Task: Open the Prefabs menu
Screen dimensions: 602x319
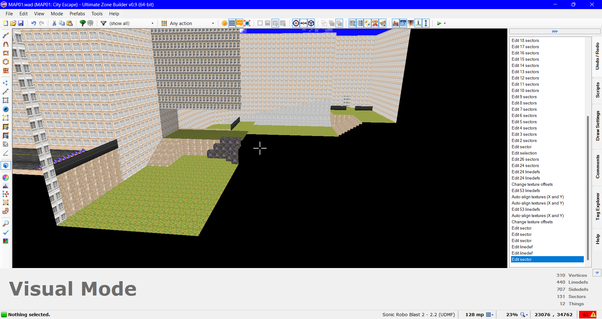Action: click(x=77, y=14)
